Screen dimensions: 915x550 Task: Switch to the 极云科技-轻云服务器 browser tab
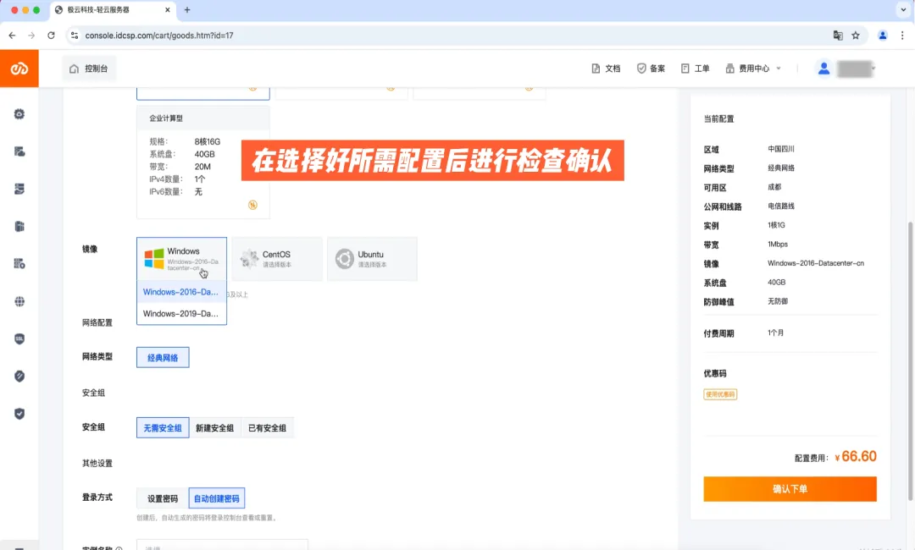pyautogui.click(x=113, y=10)
